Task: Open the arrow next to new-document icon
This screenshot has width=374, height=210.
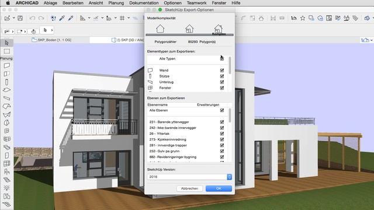Action: click(14, 18)
